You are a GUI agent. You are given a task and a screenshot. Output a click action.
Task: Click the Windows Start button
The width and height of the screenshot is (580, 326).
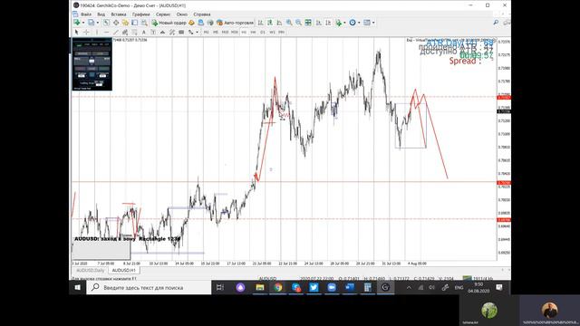[x=77, y=287]
